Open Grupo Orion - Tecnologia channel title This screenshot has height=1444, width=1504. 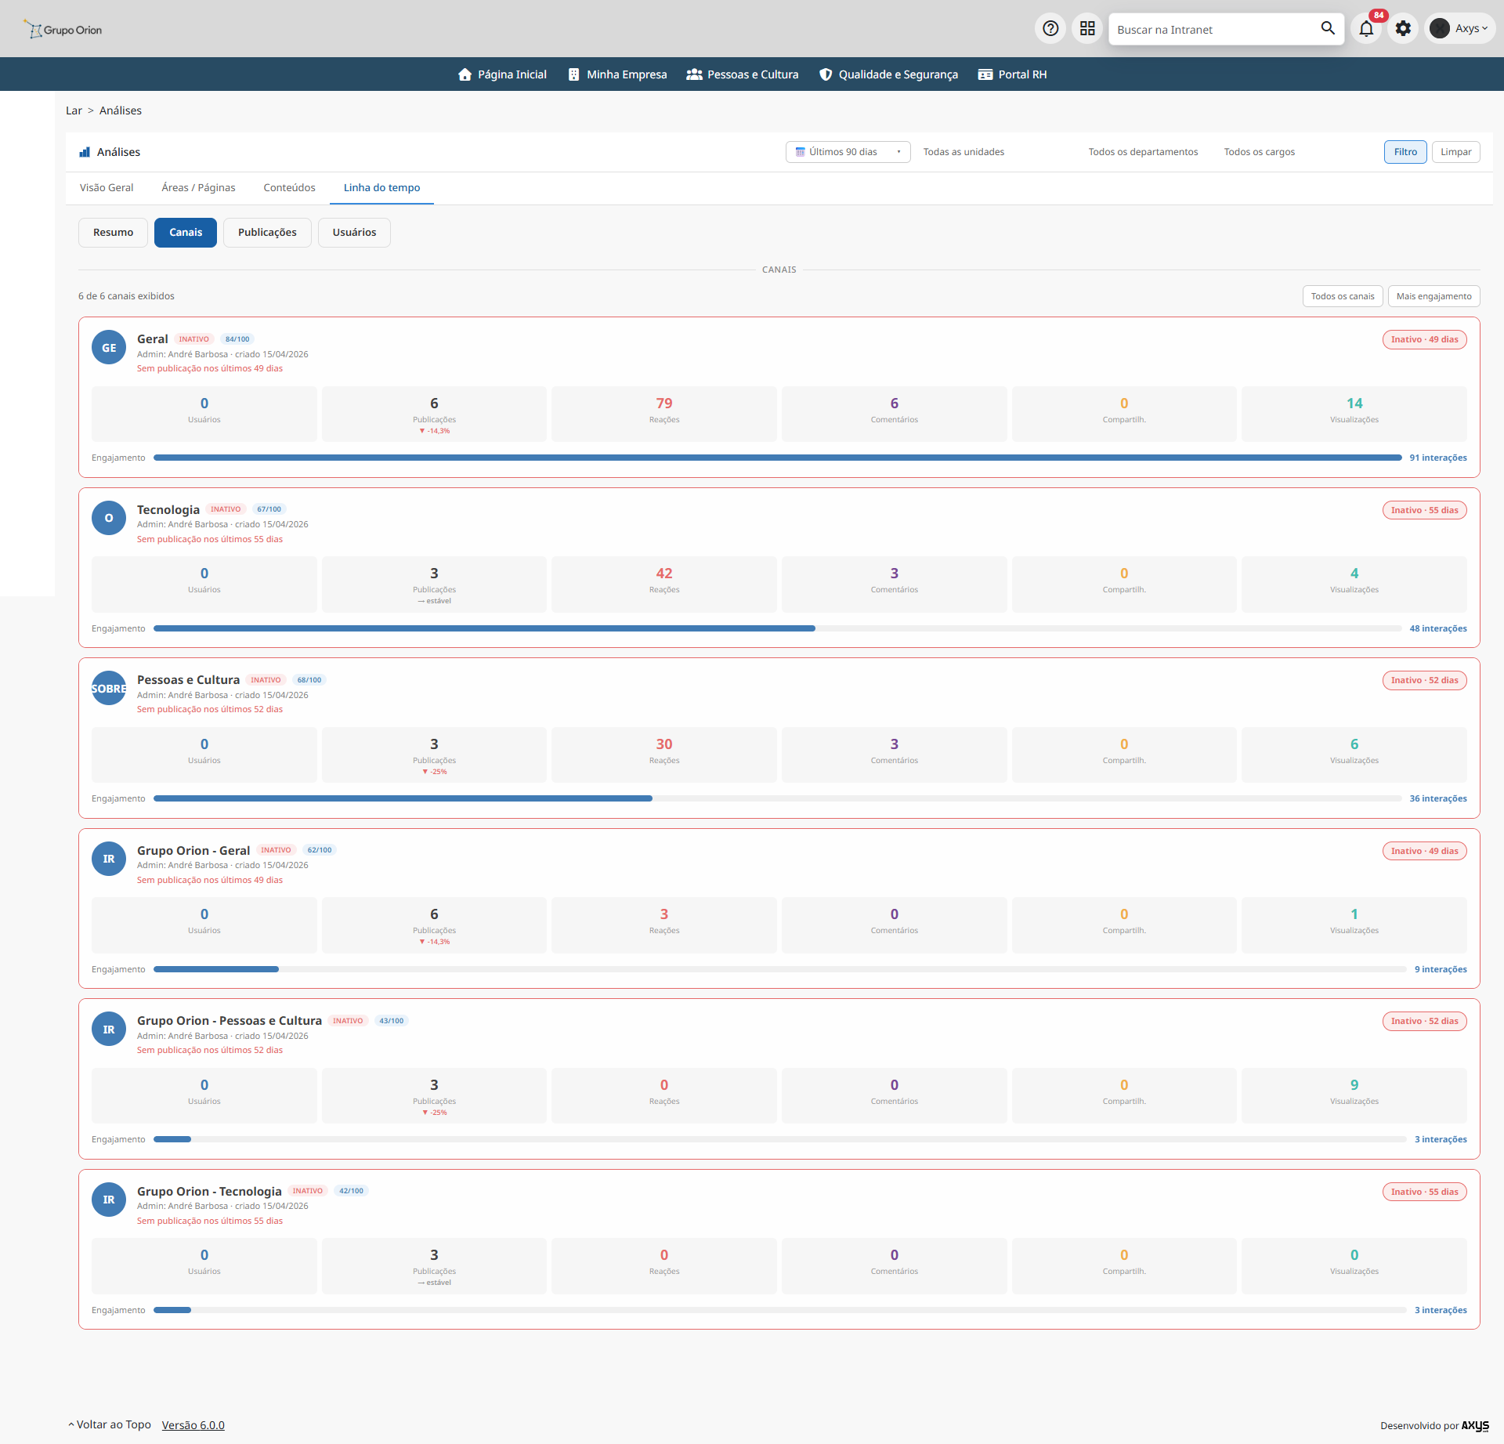[209, 1191]
